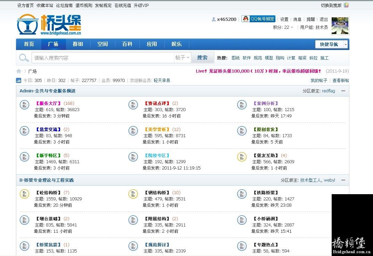Open the 百科 tab
This screenshot has width=373, height=256.
(x=127, y=44)
